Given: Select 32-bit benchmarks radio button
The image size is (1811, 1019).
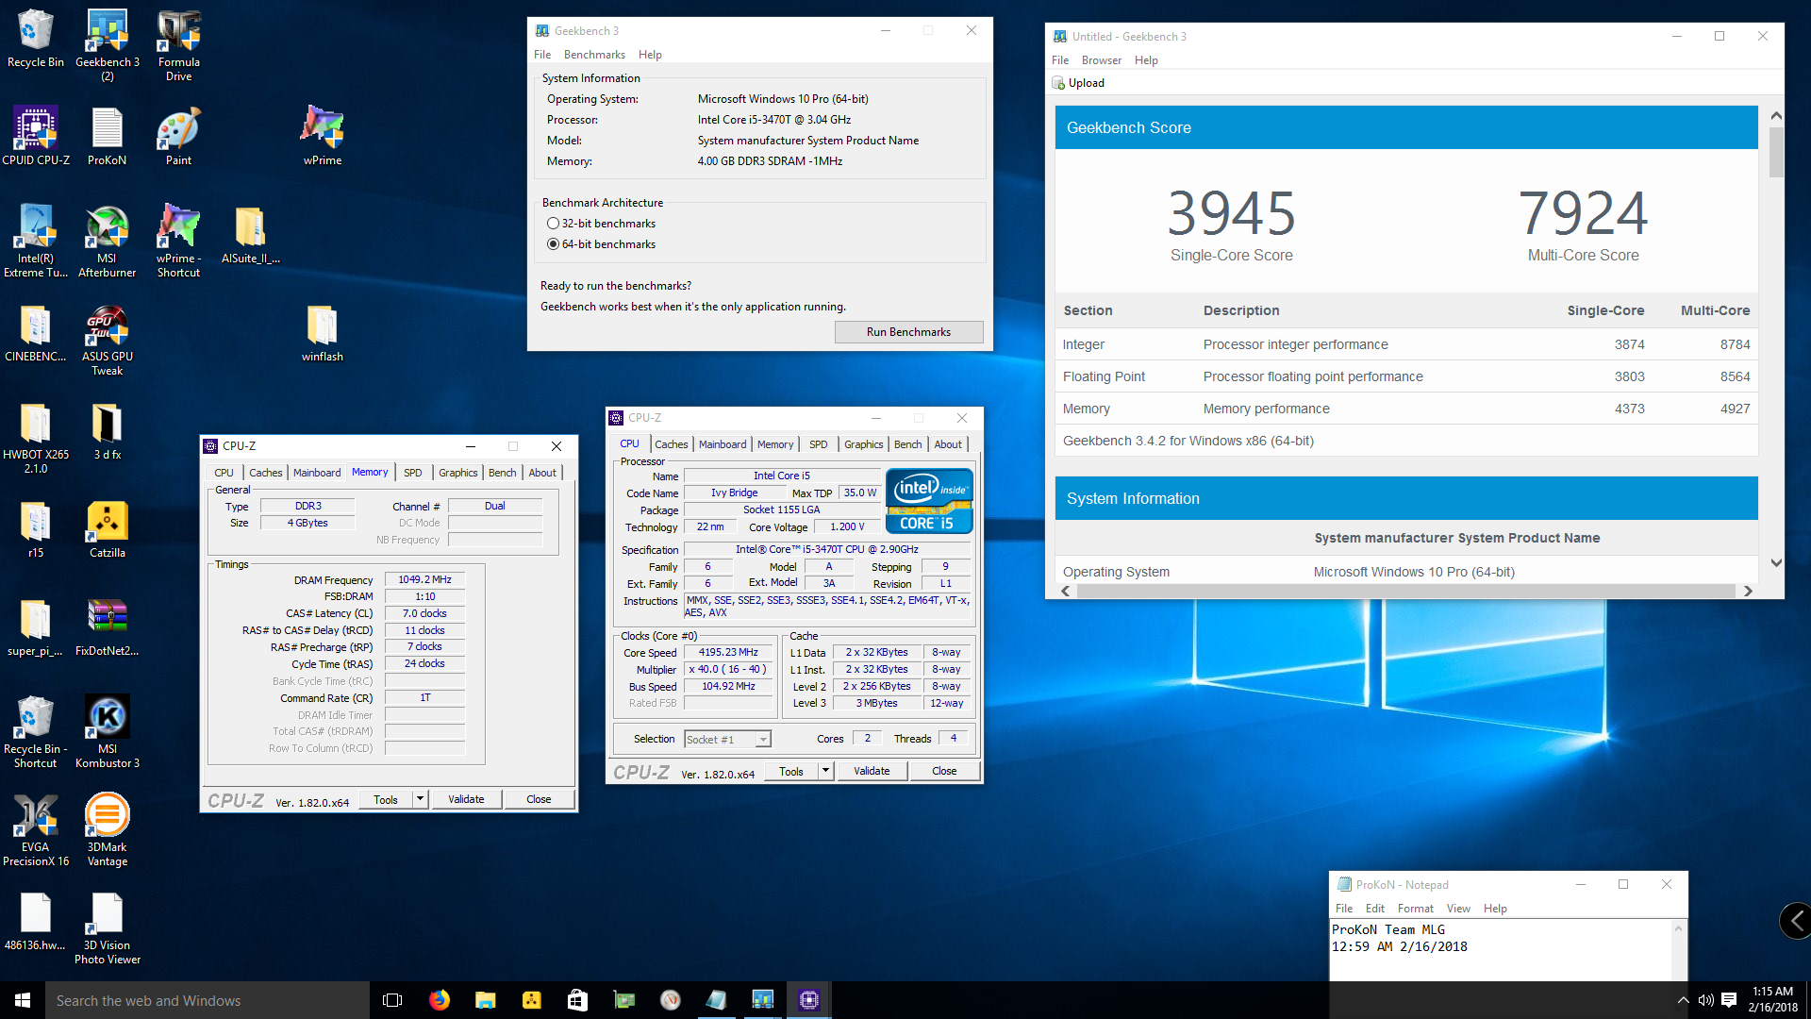Looking at the screenshot, I should (x=553, y=224).
